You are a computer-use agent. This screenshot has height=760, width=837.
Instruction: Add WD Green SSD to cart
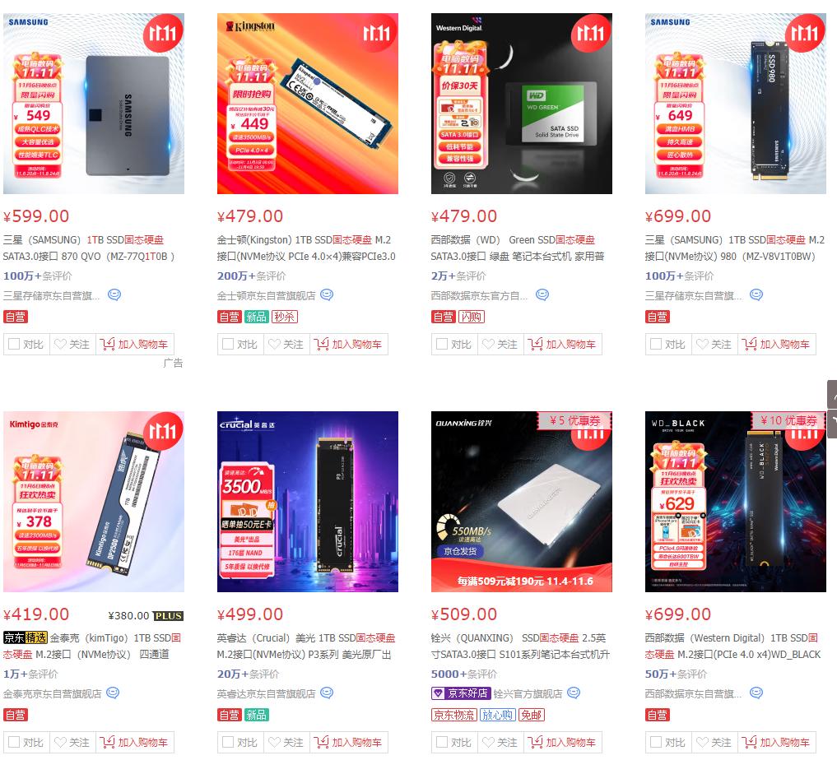click(563, 344)
